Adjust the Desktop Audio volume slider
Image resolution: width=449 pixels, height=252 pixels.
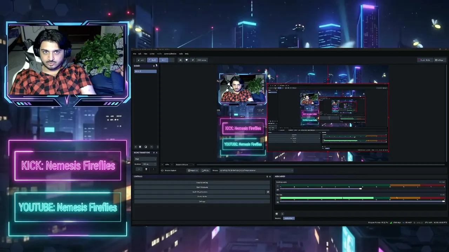click(361, 189)
